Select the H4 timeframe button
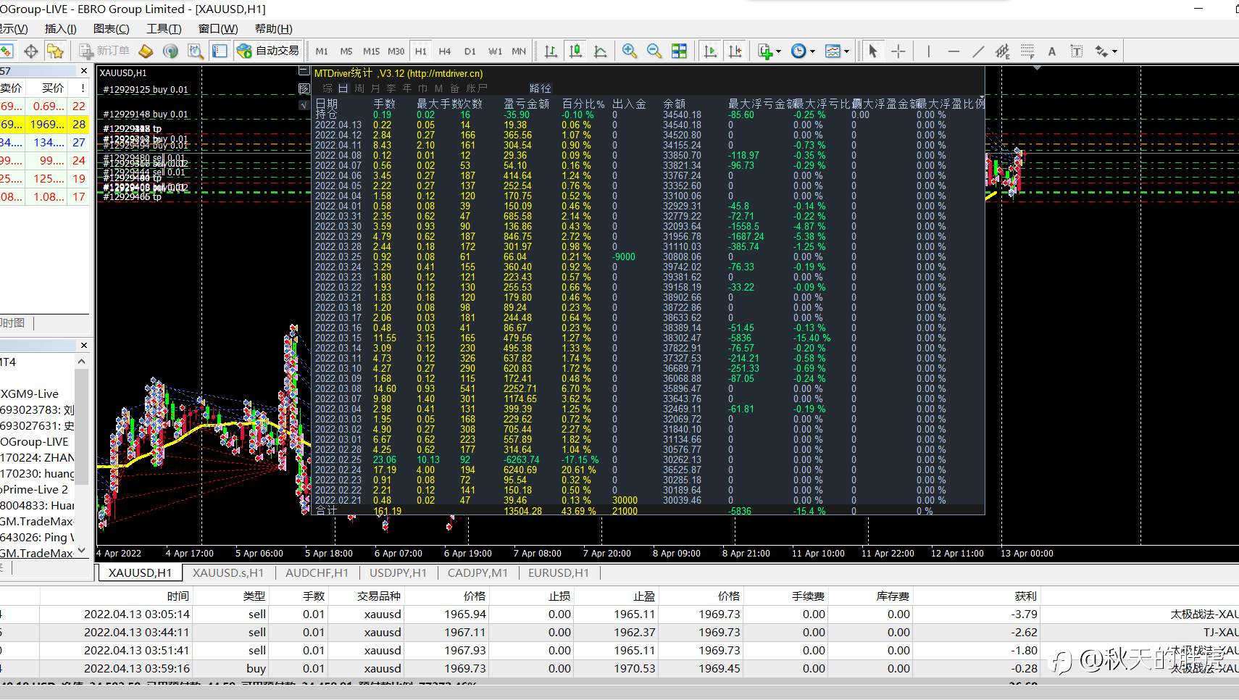This screenshot has width=1239, height=700. click(445, 51)
